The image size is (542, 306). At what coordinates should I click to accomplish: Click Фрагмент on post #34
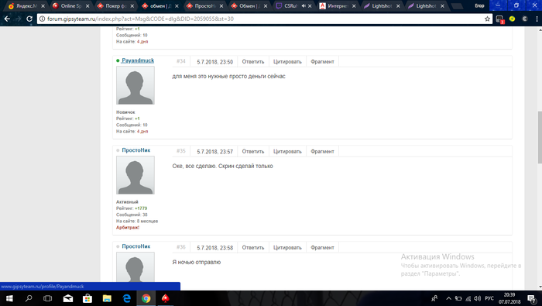322,61
